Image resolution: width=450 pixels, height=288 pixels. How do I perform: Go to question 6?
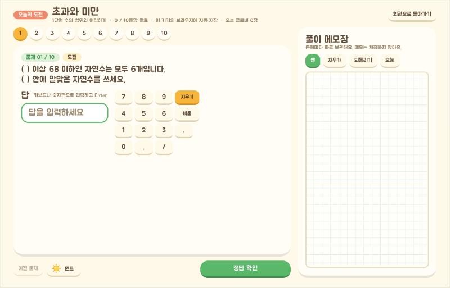100,33
